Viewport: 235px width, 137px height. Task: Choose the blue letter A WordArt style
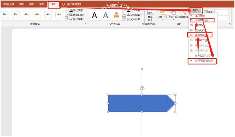click(105, 15)
